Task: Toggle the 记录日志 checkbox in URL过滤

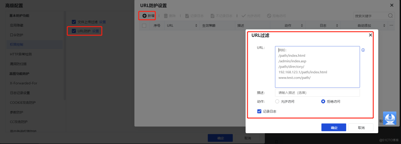Action: [x=259, y=111]
